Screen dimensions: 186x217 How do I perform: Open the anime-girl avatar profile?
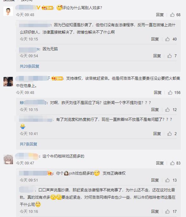click(x=8, y=159)
